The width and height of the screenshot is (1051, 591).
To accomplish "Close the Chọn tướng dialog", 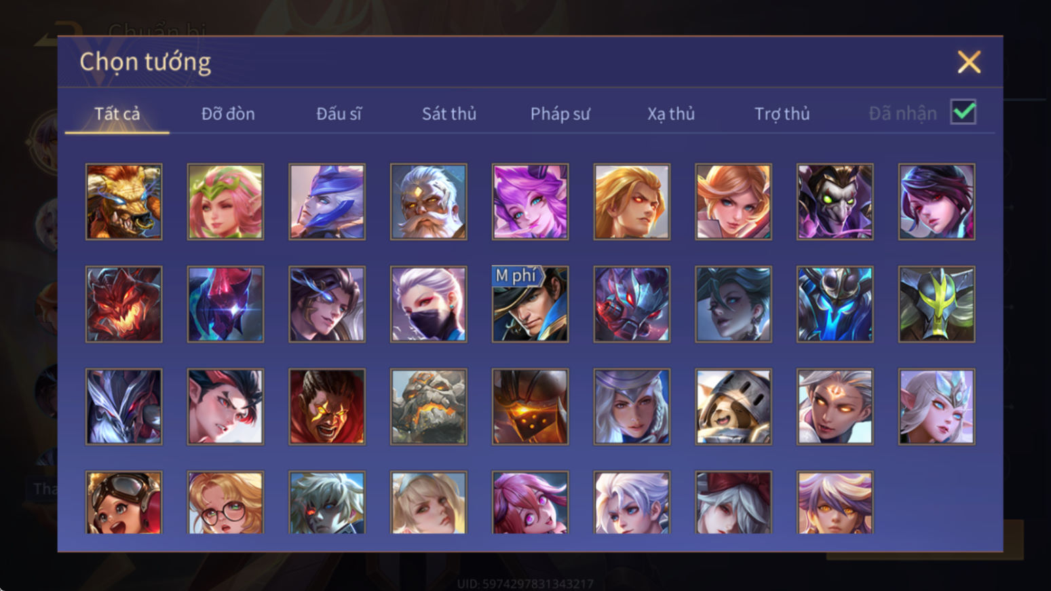I will [969, 62].
